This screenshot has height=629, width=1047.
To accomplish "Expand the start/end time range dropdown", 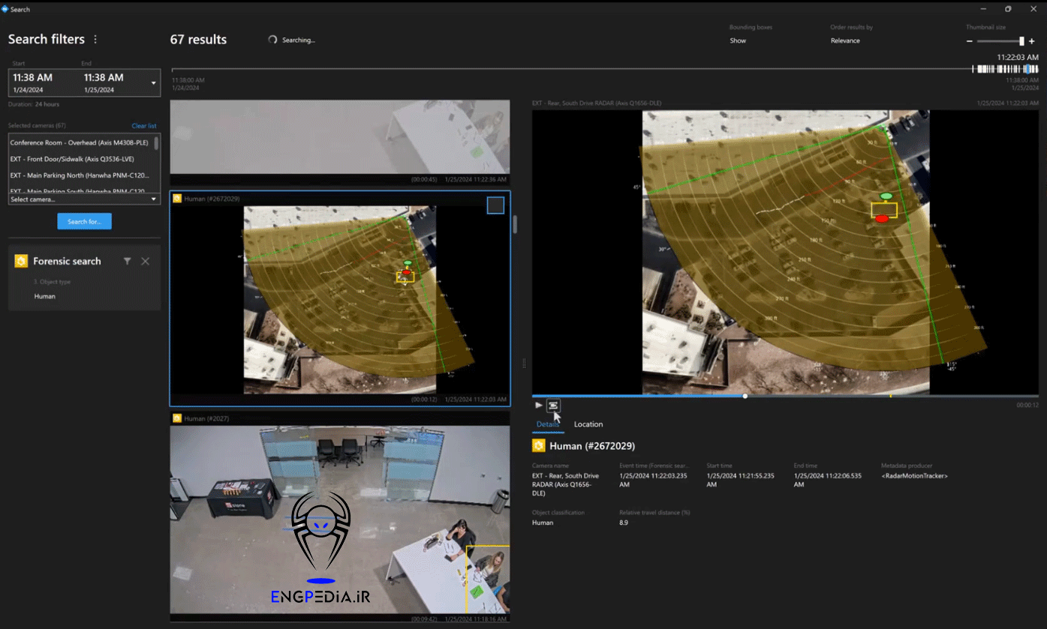I will [153, 83].
